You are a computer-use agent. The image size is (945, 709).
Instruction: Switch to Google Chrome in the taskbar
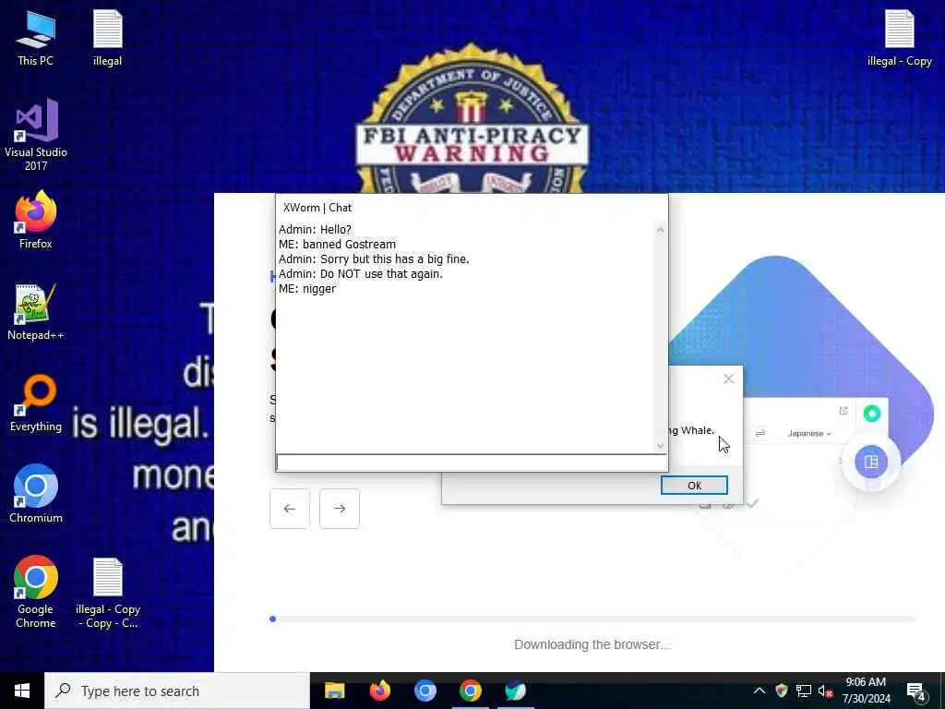pos(470,691)
